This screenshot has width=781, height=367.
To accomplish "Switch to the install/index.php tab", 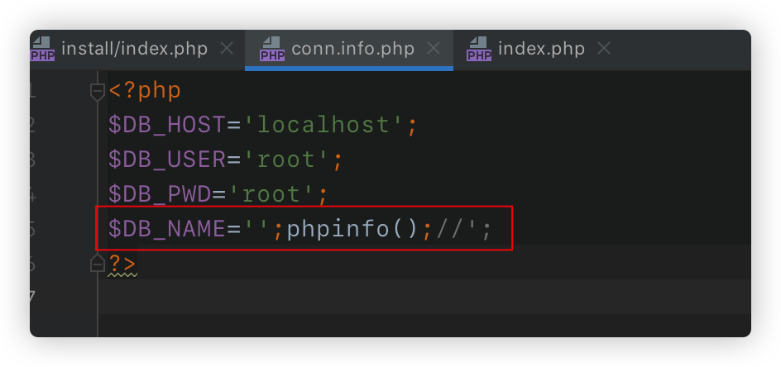I will [x=134, y=49].
